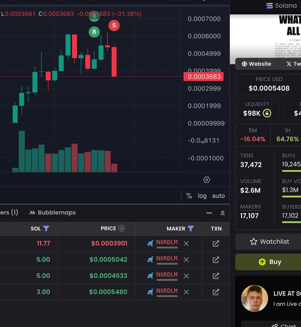Toggle percent scale on chart
The height and width of the screenshot is (327, 301).
pyautogui.click(x=189, y=196)
